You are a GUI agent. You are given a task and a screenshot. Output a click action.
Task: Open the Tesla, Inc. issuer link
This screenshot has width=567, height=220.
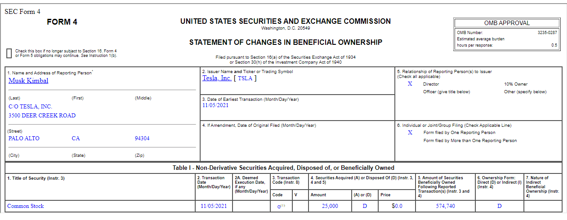[217, 78]
